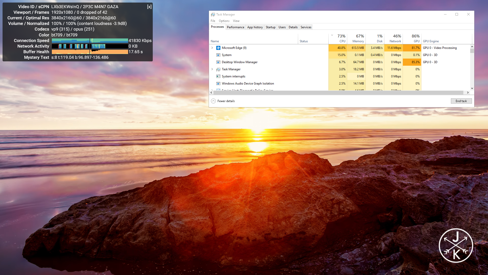Switch to the Startup tab
488x275 pixels.
[x=270, y=27]
